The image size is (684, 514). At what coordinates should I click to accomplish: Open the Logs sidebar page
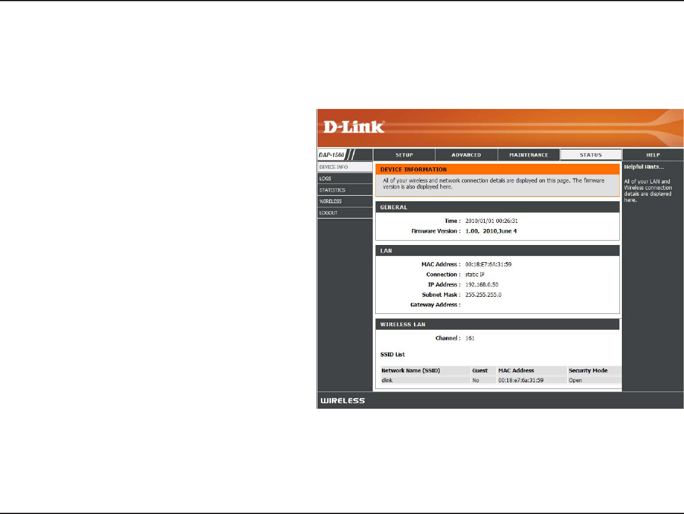pyautogui.click(x=344, y=179)
